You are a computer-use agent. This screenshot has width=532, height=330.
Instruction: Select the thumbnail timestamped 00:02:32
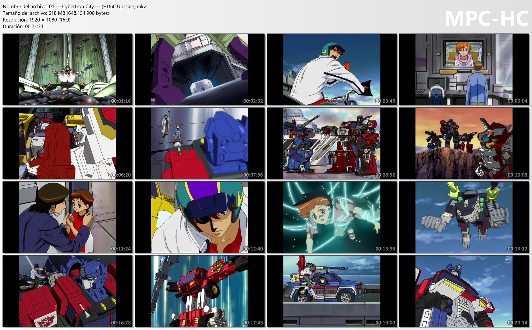point(200,69)
